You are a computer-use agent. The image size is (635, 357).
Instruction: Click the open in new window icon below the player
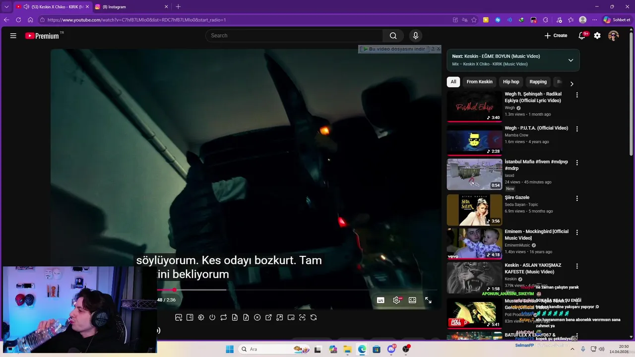tap(268, 317)
